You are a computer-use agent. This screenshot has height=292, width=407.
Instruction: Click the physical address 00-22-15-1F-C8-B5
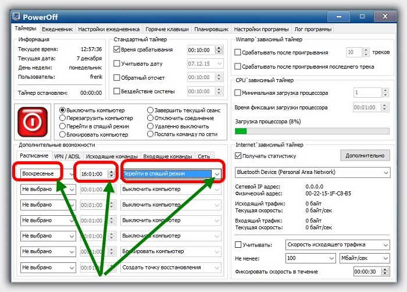point(328,194)
